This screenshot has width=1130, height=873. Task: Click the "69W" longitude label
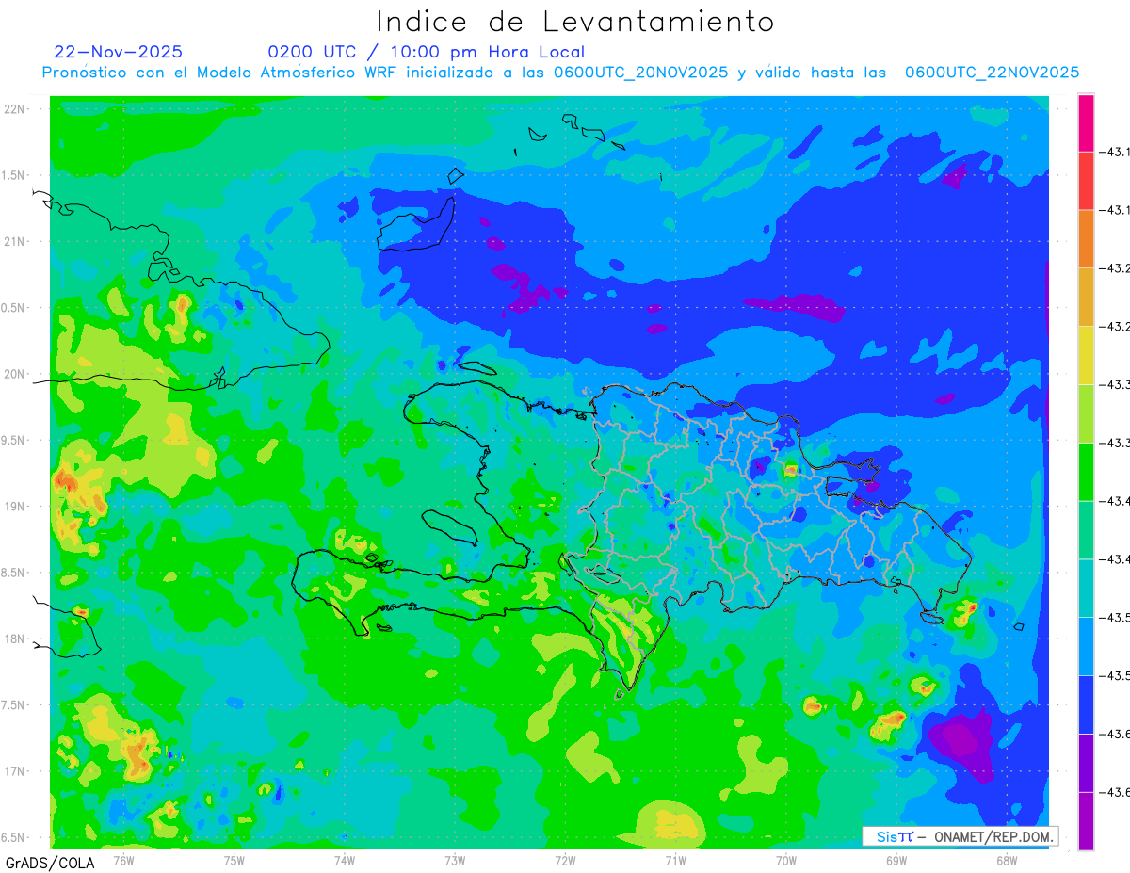pos(896,860)
